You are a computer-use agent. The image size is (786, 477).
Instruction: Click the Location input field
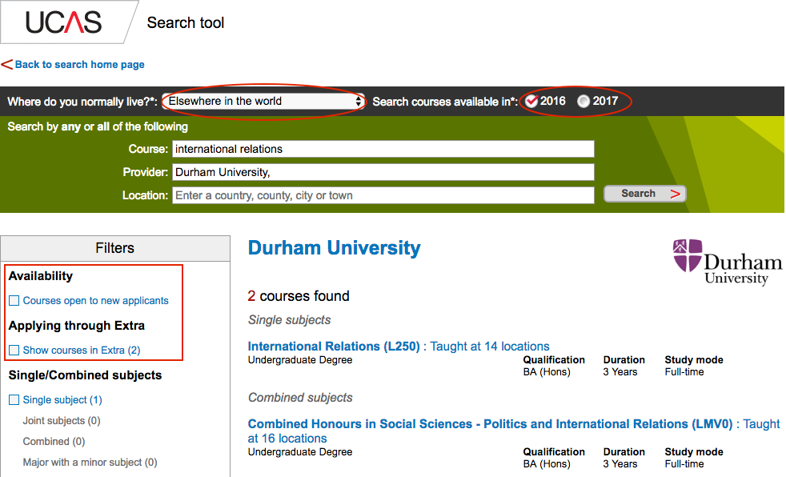[383, 195]
